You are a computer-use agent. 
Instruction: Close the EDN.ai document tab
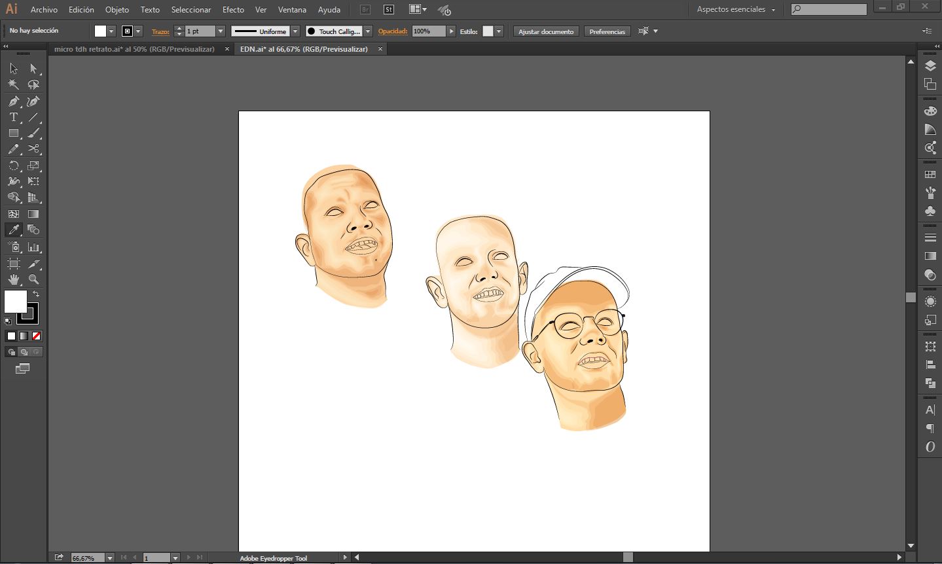pos(380,49)
